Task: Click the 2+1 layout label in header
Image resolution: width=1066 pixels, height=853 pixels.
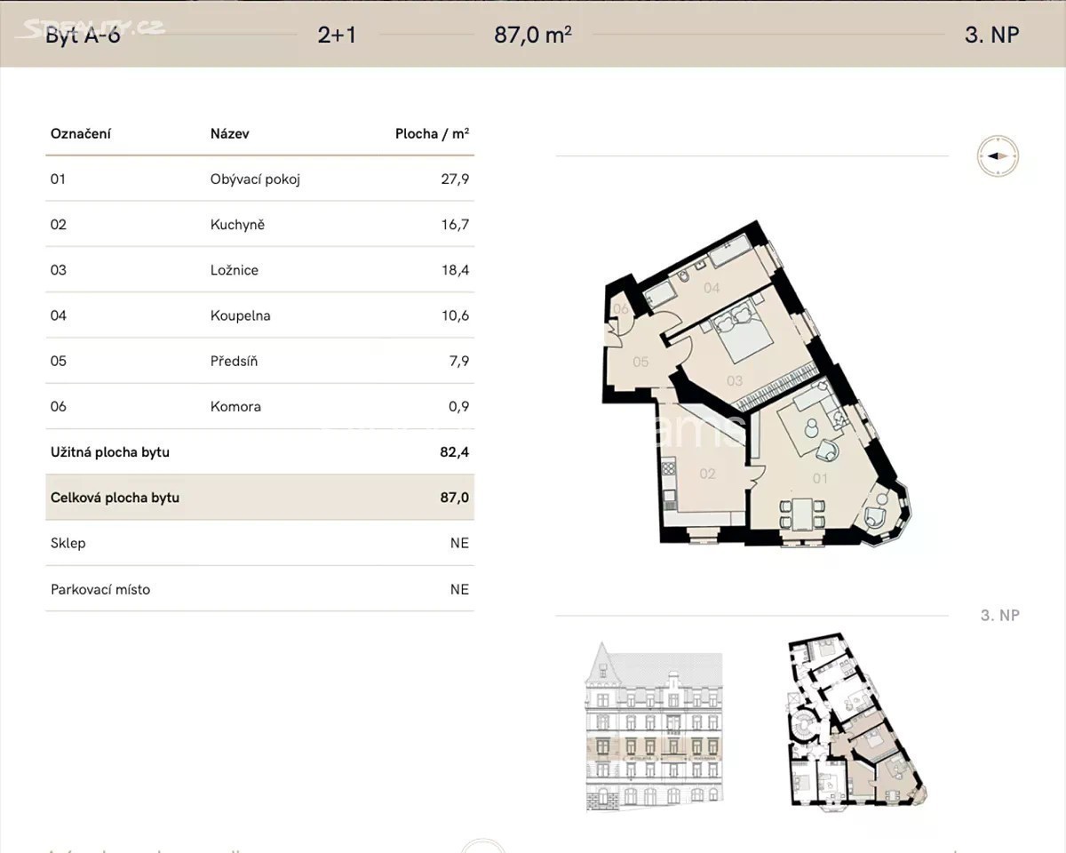Action: point(337,35)
